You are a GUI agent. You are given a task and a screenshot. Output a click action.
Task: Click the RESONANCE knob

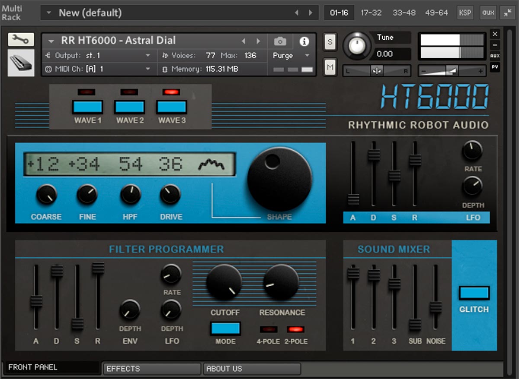pos(281,282)
